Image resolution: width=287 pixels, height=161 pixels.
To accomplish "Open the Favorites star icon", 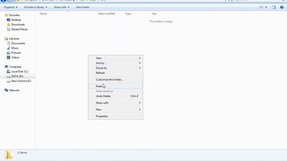I will [6, 15].
